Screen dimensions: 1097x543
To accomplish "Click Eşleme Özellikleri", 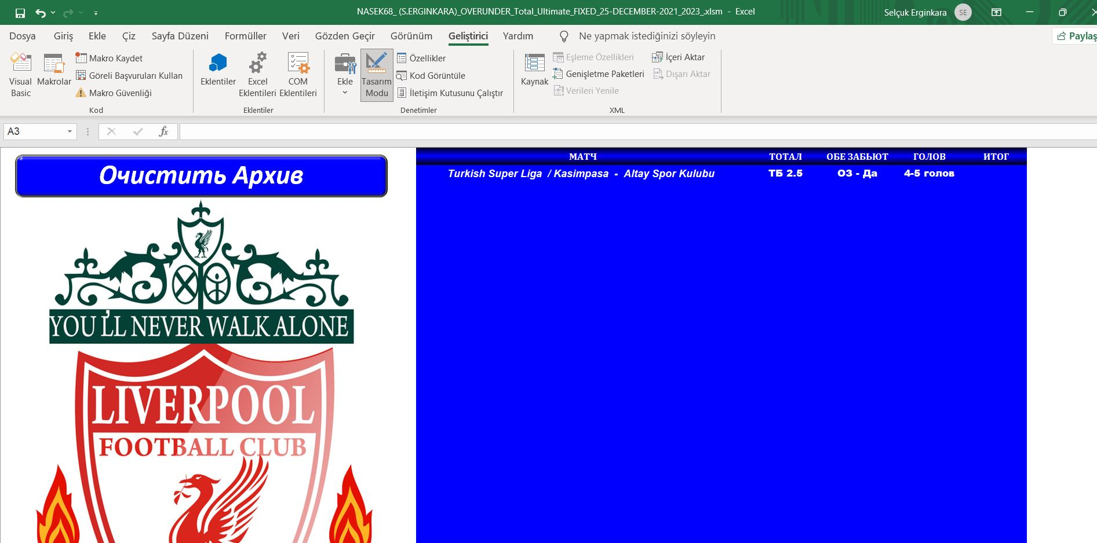I will click(593, 57).
